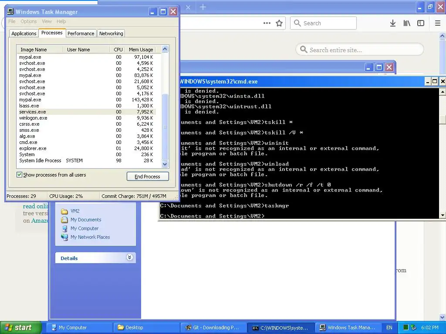Viewport: 446px width, 334px height.
Task: Open Task Manager Options menu
Action: [x=28, y=21]
